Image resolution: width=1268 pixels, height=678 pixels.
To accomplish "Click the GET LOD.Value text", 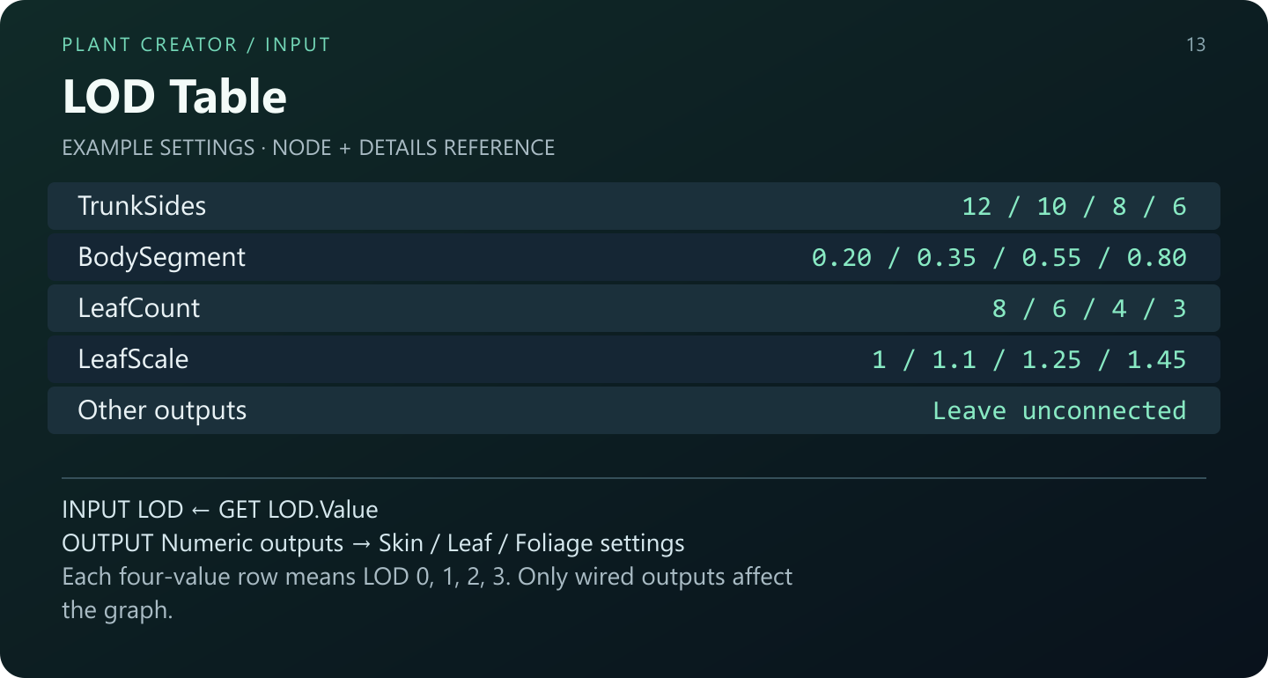I will point(299,510).
